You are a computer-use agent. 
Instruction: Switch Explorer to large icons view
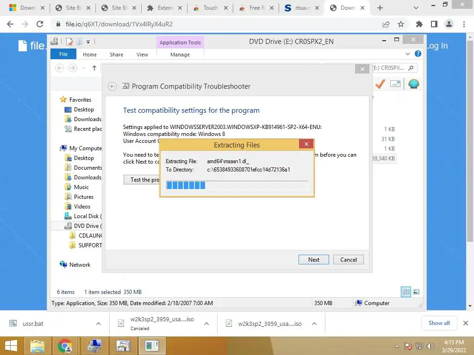(x=416, y=292)
